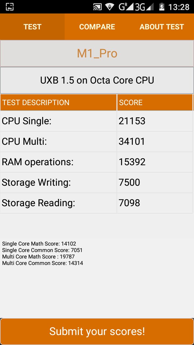Tap the roaming signal icon marked G R
Image resolution: width=194 pixels, height=345 pixels.
click(126, 7)
